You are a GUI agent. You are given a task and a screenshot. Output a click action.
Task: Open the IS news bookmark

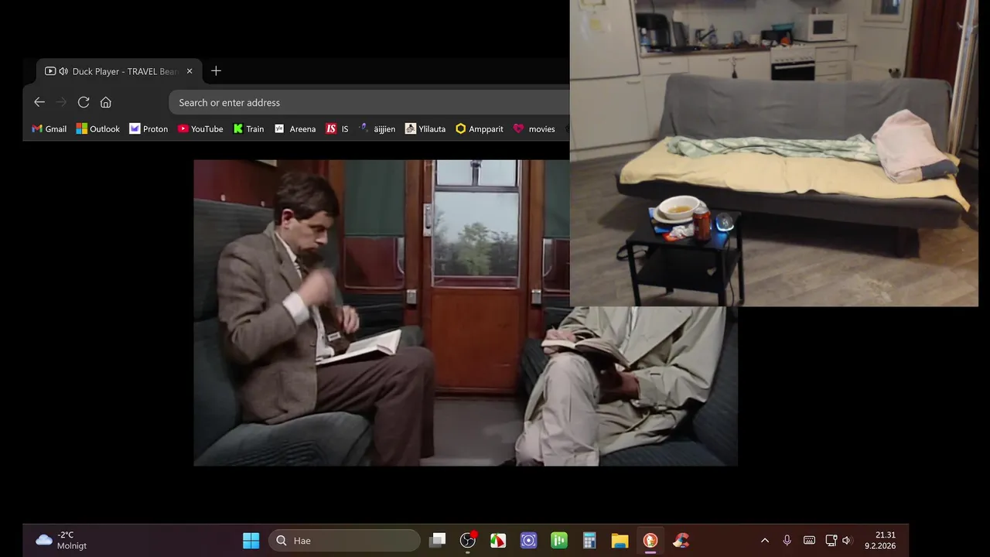(x=337, y=129)
